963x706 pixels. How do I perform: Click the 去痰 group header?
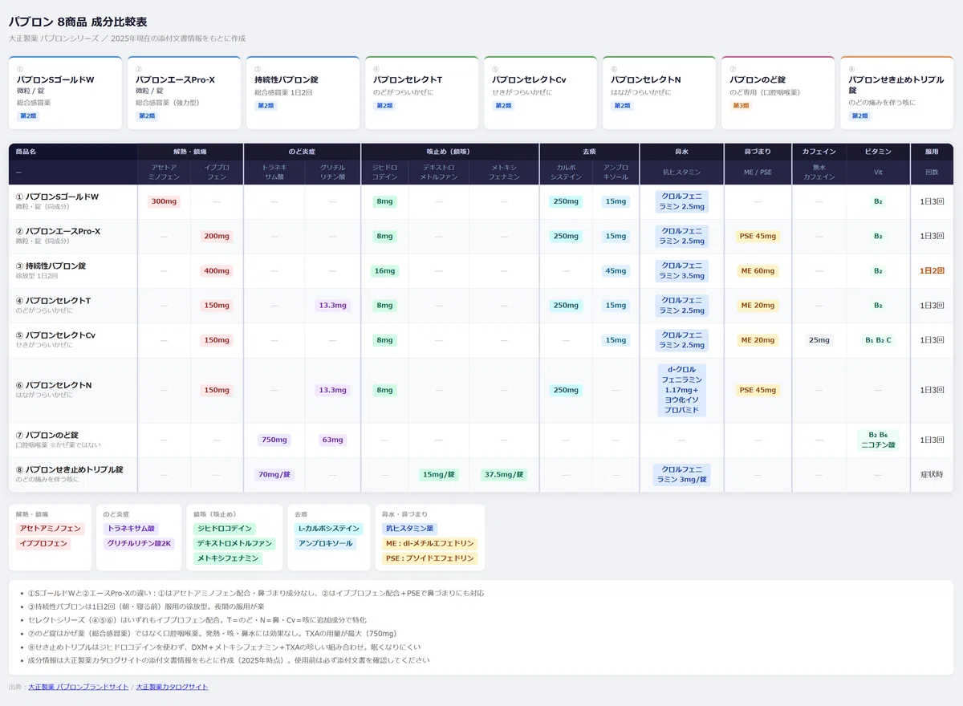(x=589, y=152)
